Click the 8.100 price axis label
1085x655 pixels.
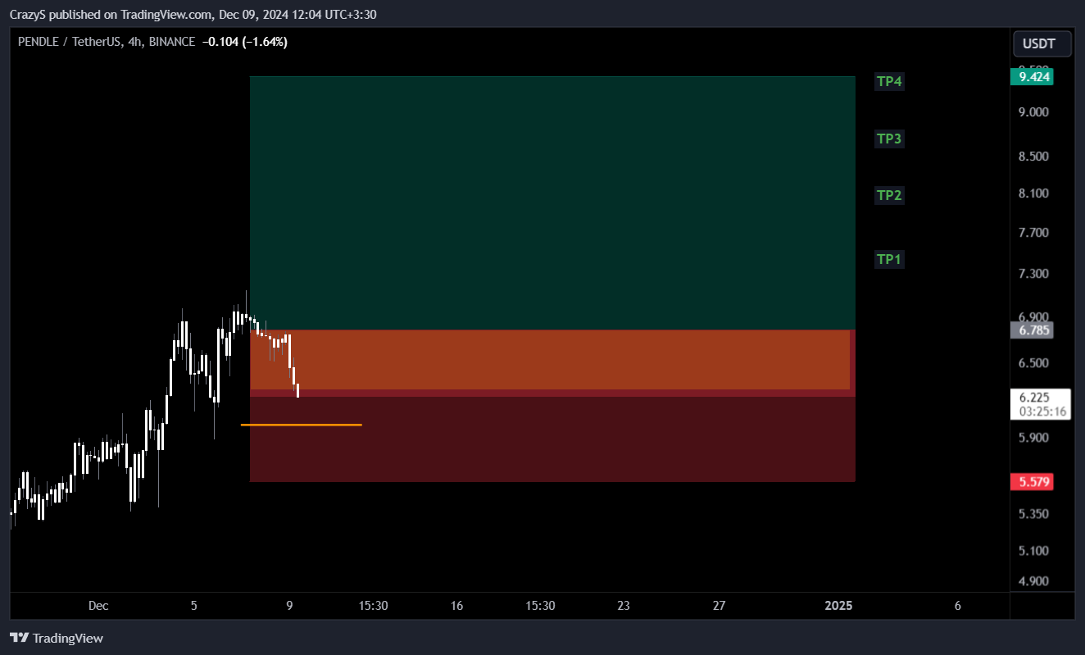coord(1034,193)
